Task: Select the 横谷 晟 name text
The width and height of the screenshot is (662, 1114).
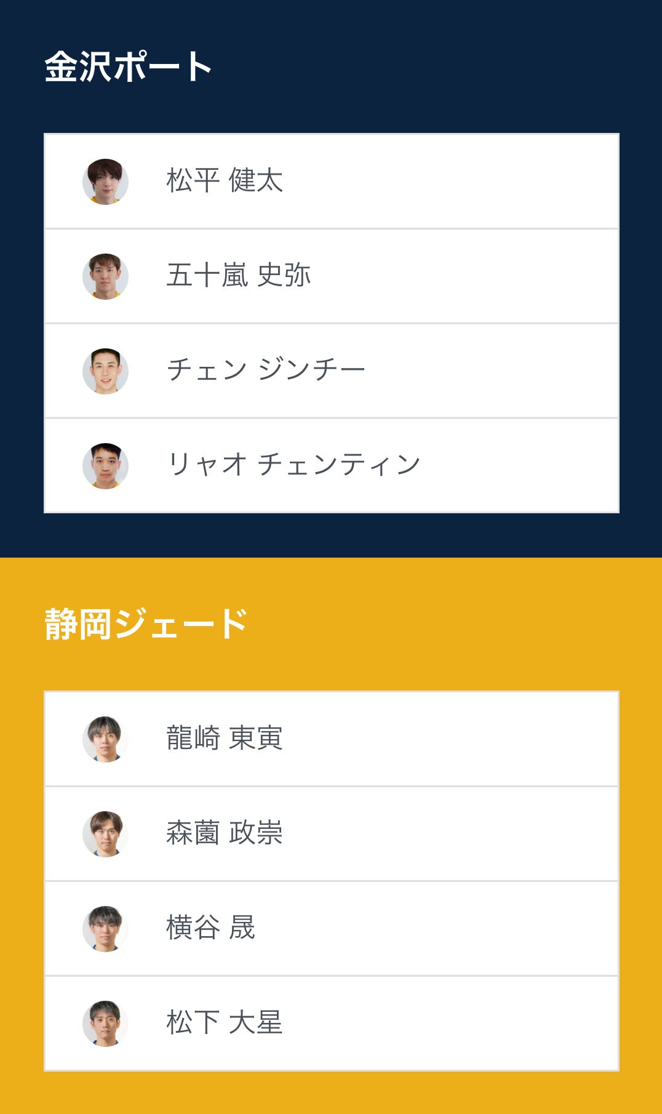Action: click(x=210, y=928)
